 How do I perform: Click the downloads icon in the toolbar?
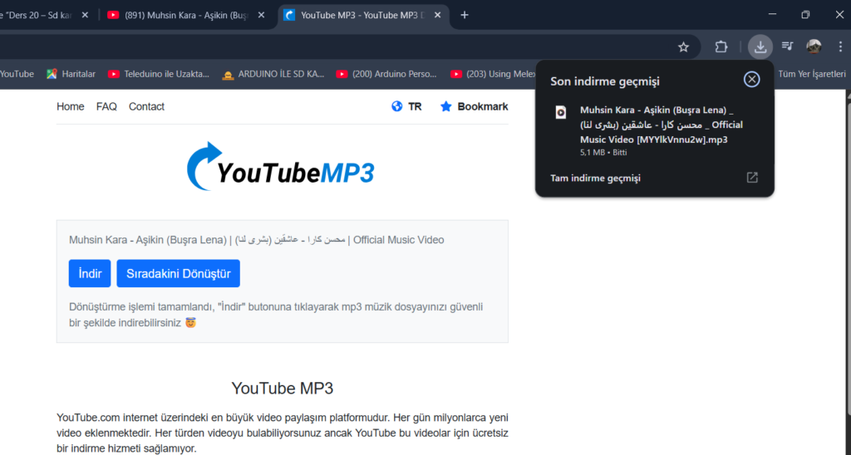[x=760, y=47]
